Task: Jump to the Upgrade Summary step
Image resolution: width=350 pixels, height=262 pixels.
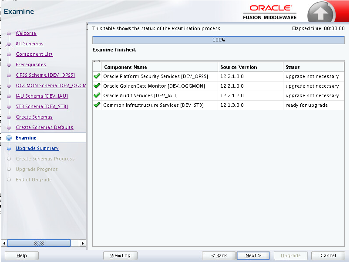Action: click(37, 148)
